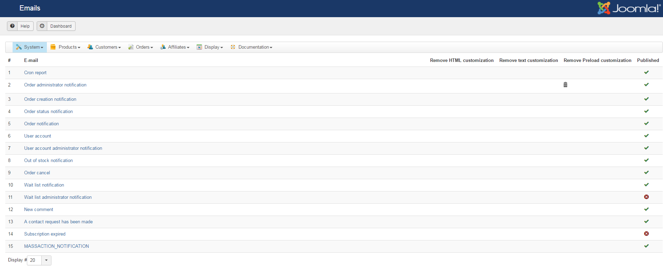Go to the Dashboard
Screen dimensions: 663x266
56,26
